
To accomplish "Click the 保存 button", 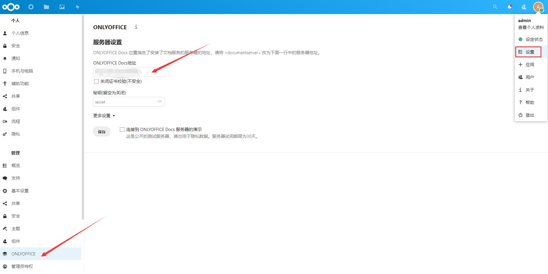I will click(x=102, y=132).
